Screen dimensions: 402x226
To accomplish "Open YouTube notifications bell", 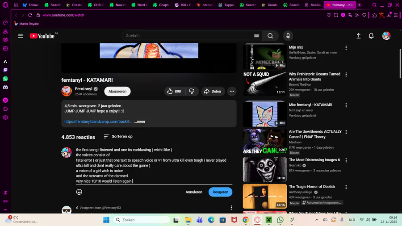I will tap(371, 36).
